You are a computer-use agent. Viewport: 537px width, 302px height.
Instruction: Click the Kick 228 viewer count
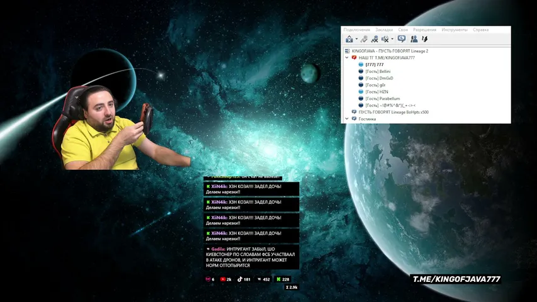(286, 279)
